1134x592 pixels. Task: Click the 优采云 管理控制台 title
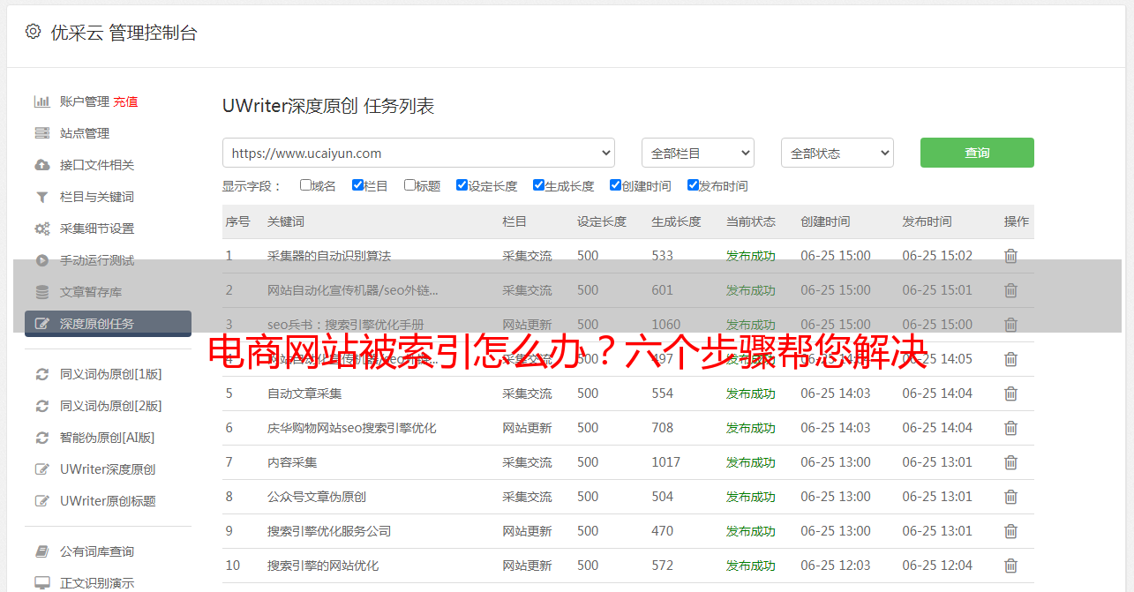tap(124, 33)
